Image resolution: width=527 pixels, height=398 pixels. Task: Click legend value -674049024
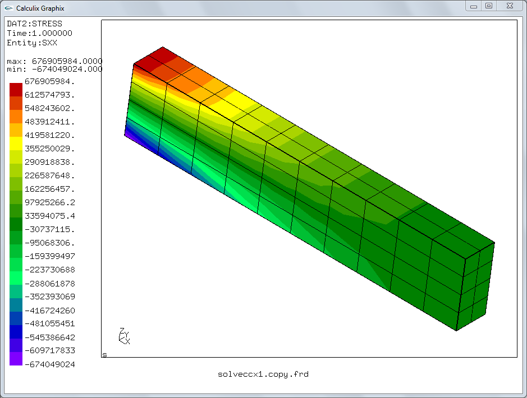click(50, 364)
